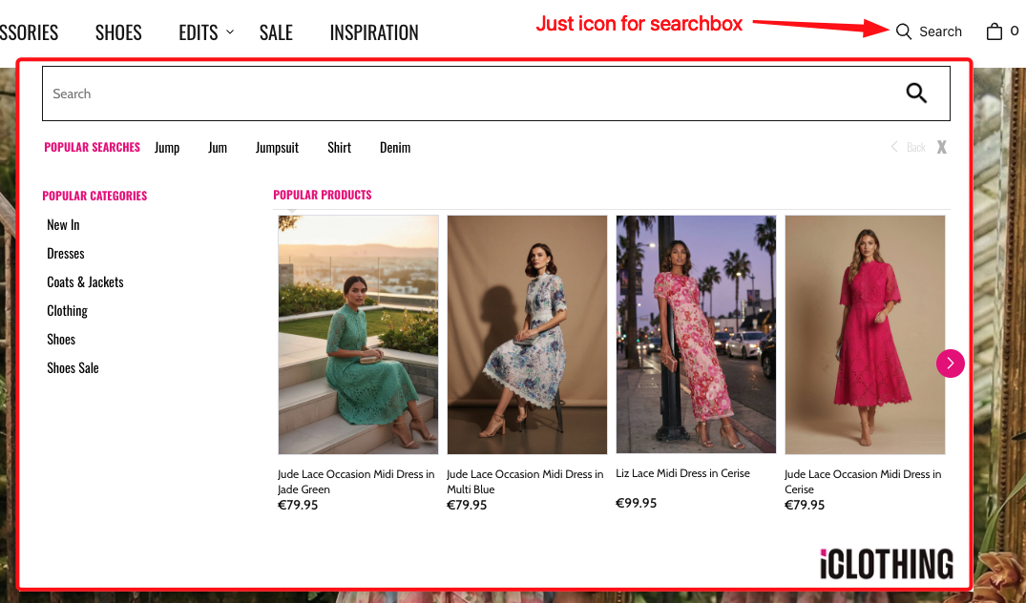Expand the EDITS dropdown menu
The width and height of the screenshot is (1026, 603).
[198, 31]
